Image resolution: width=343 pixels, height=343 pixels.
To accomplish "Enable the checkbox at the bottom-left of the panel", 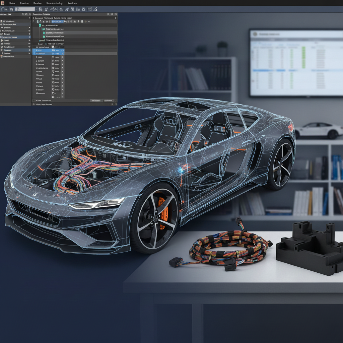I will [34, 100].
